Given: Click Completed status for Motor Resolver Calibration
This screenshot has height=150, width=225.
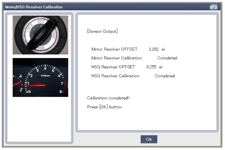Looking at the screenshot, I should (167, 58).
